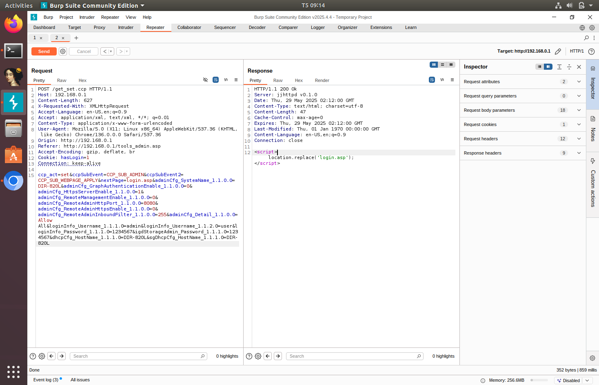Screen dimensions: 599x385
Task: Open the Decoder tab
Action: pyautogui.click(x=257, y=28)
